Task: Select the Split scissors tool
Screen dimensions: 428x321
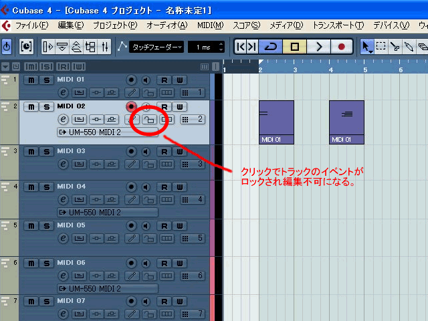Action: coord(395,47)
